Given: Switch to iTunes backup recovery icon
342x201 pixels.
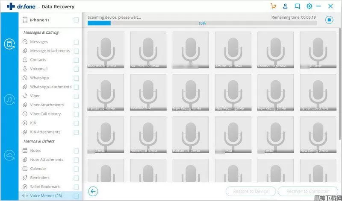Looking at the screenshot, I should coord(9,99).
